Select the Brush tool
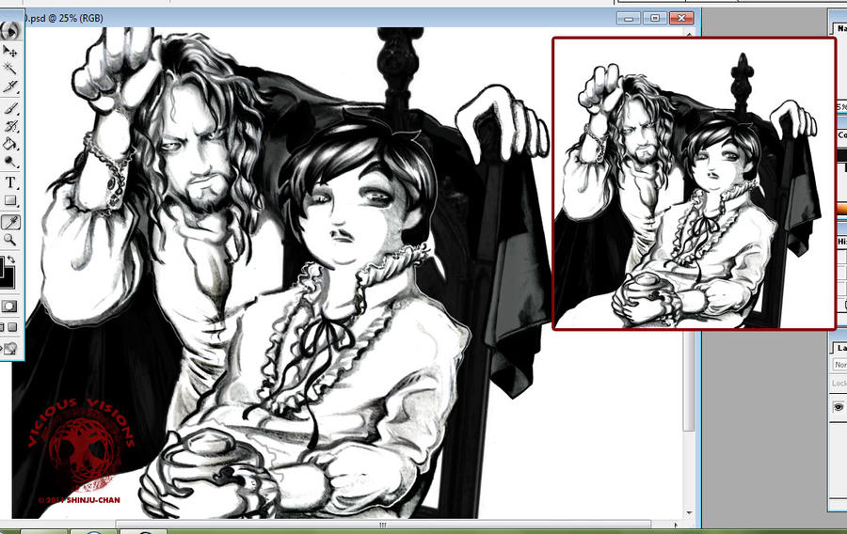This screenshot has width=847, height=534. [10, 108]
